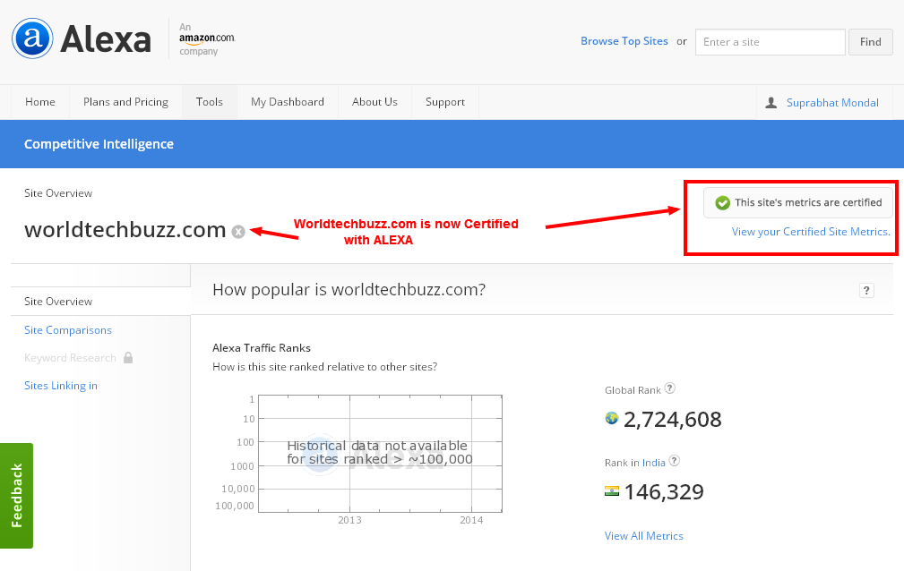Open the View All Metrics link
Screen dimensions: 904x571
(644, 536)
